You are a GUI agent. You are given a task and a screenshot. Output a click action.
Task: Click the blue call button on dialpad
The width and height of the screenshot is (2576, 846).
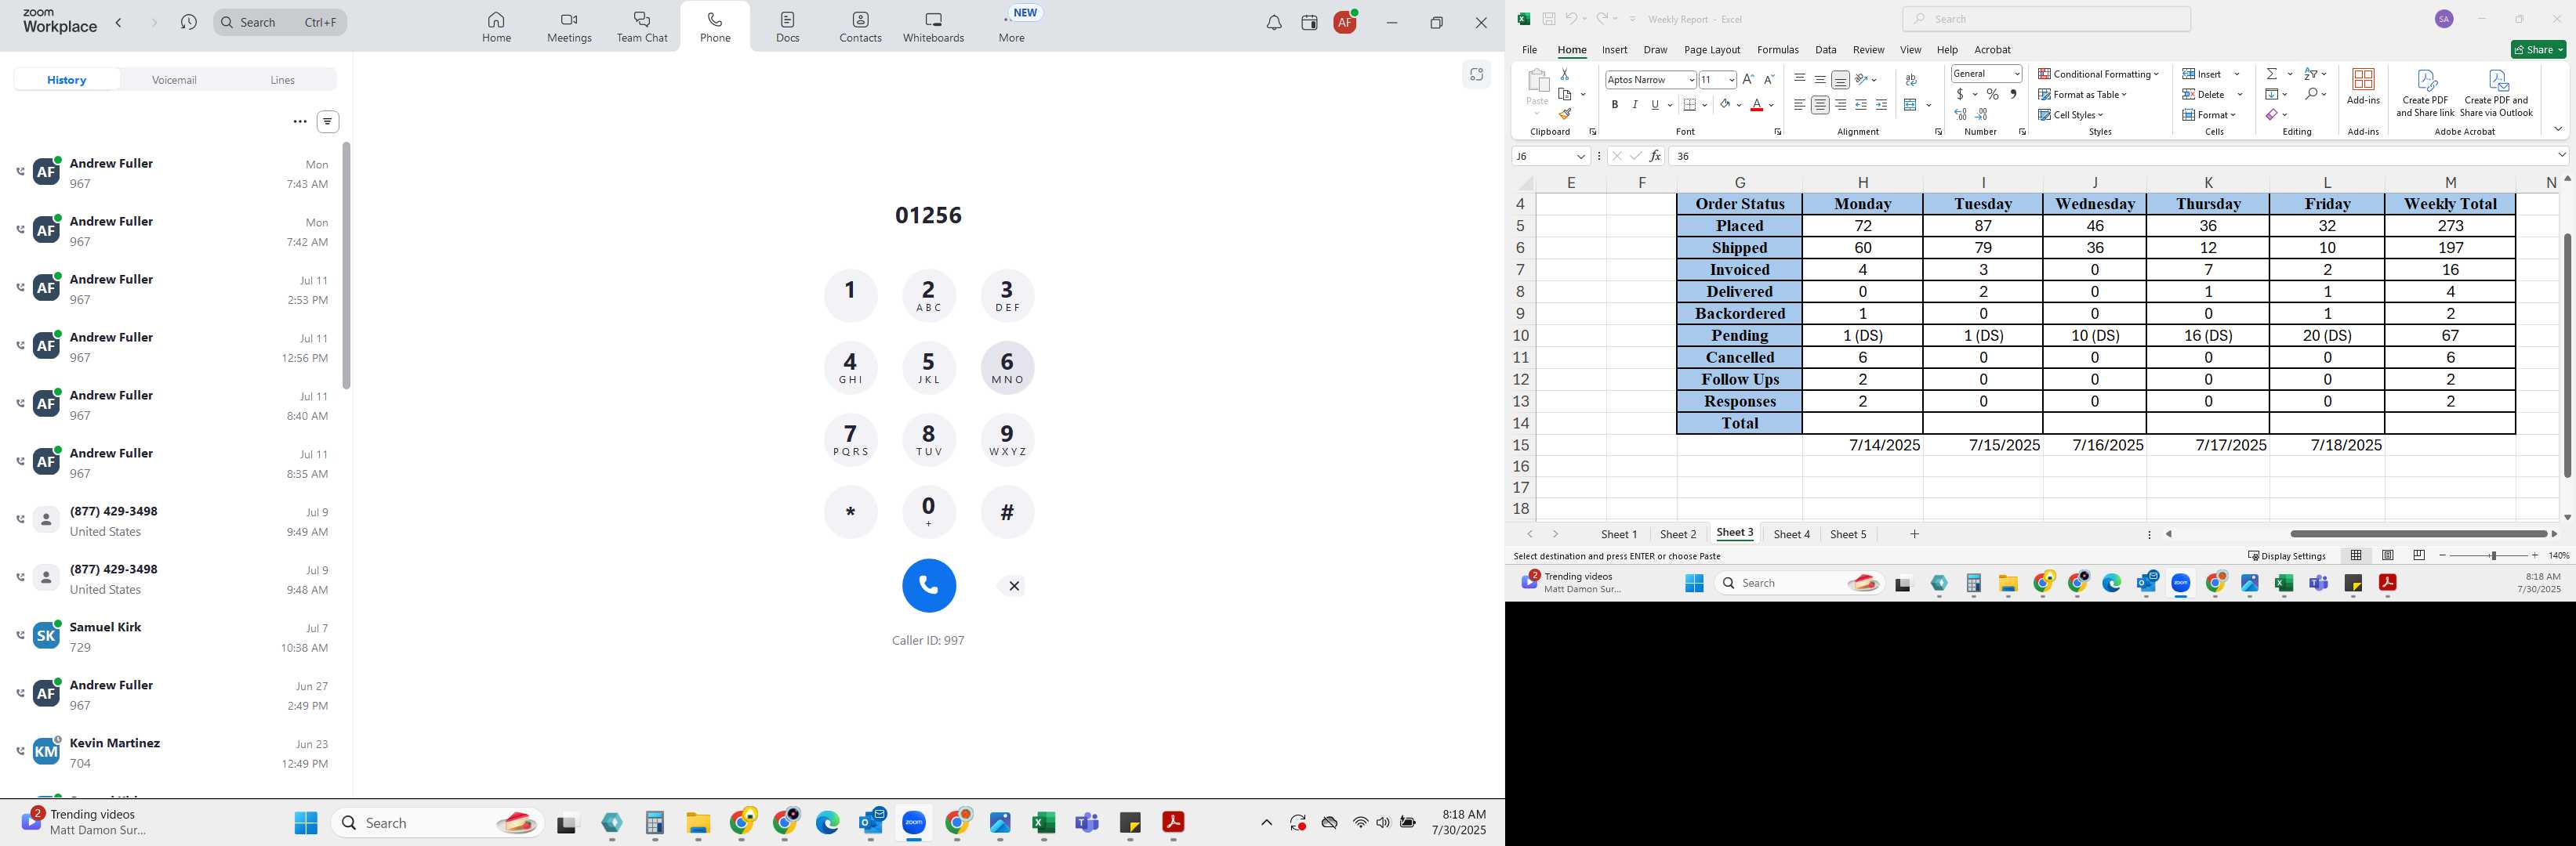coord(929,585)
